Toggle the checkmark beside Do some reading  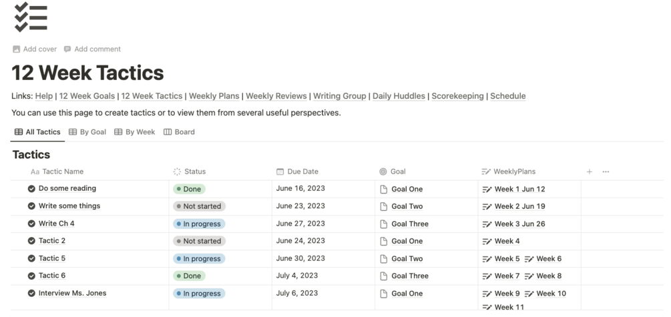(31, 189)
